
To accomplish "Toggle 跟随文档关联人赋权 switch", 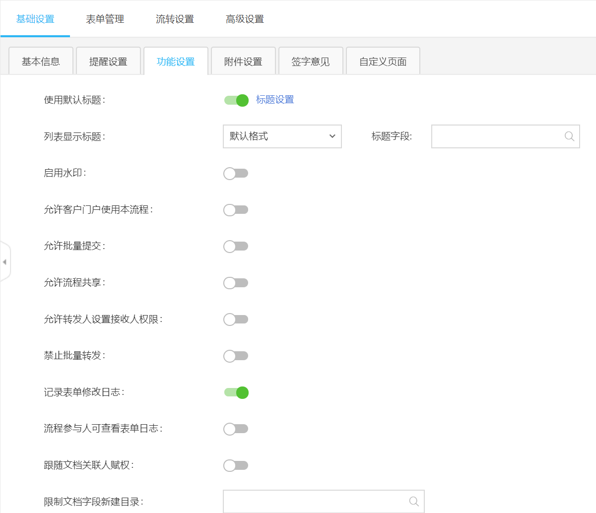I will coord(236,465).
